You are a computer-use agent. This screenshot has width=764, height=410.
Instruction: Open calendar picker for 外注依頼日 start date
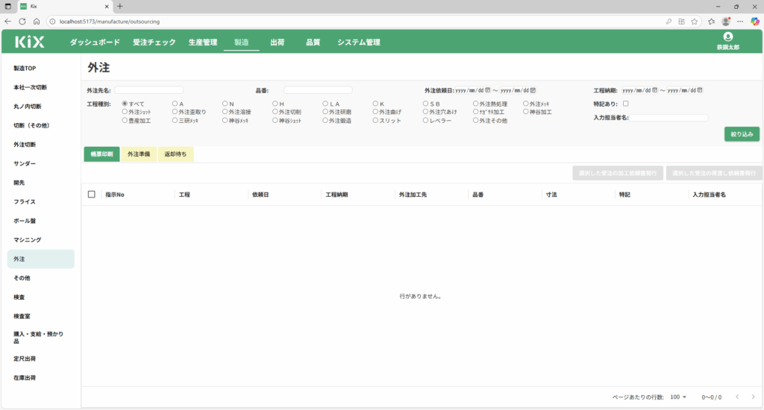tap(488, 90)
